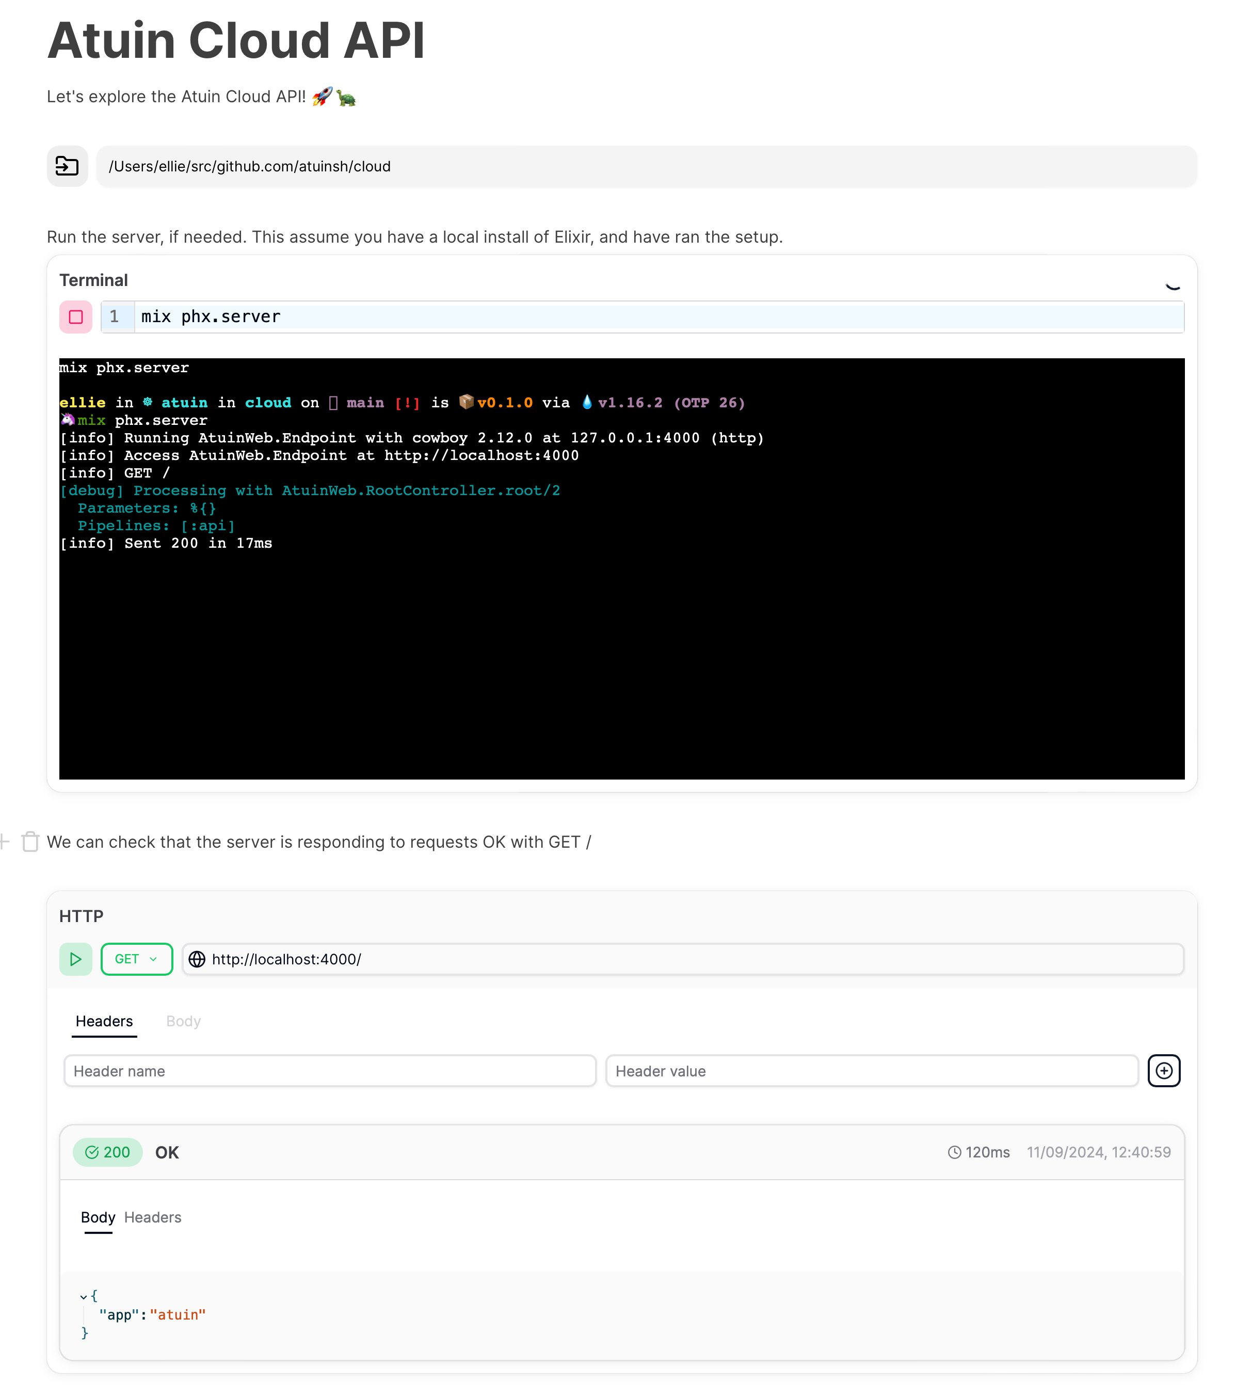Screen dimensions: 1252x1397
Task: Open the GET method dropdown
Action: 136,959
